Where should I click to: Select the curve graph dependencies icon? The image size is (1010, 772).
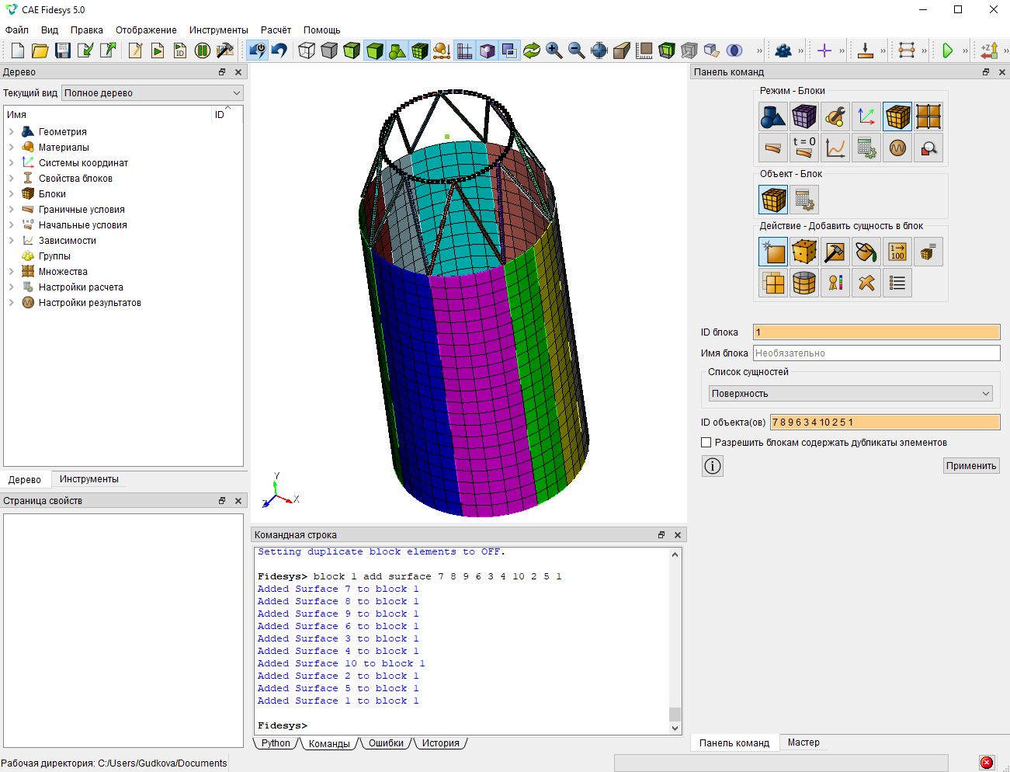[835, 148]
